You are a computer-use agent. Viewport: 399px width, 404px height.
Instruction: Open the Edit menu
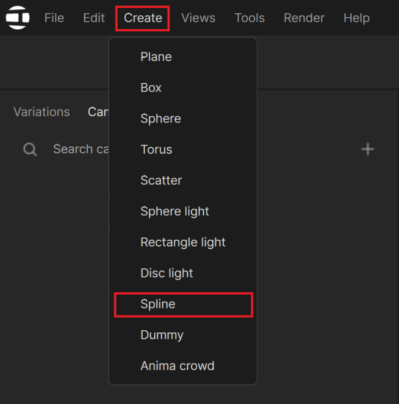pos(94,18)
